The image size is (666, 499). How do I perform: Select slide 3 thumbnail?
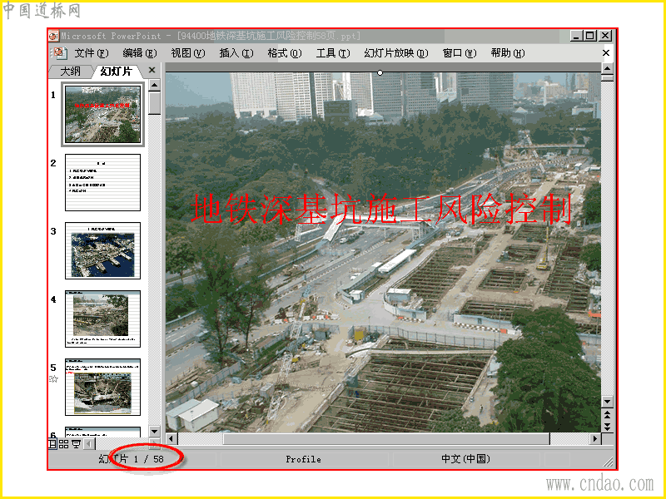(x=102, y=251)
